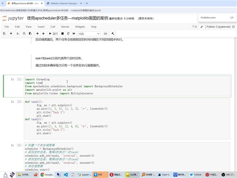Move selected cell down arrow
This screenshot has height=178, width=237.
click(43, 34)
